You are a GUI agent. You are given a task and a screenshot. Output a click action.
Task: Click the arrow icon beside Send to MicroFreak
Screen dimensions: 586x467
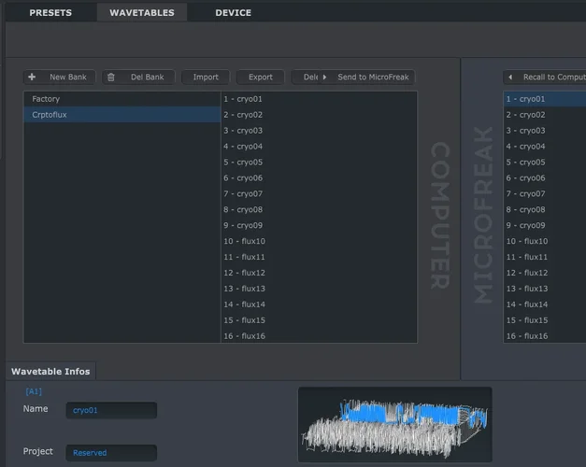tap(324, 78)
